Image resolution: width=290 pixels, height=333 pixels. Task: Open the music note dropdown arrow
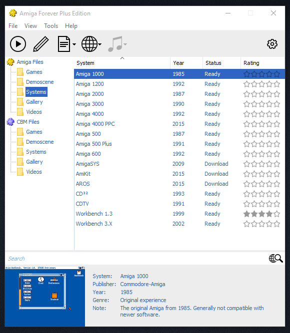point(125,44)
